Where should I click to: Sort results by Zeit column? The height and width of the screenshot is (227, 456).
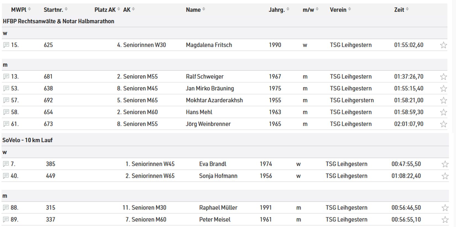pyautogui.click(x=407, y=9)
